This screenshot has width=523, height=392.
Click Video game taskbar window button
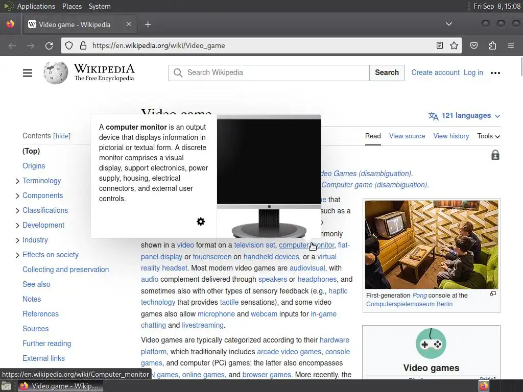point(60,386)
